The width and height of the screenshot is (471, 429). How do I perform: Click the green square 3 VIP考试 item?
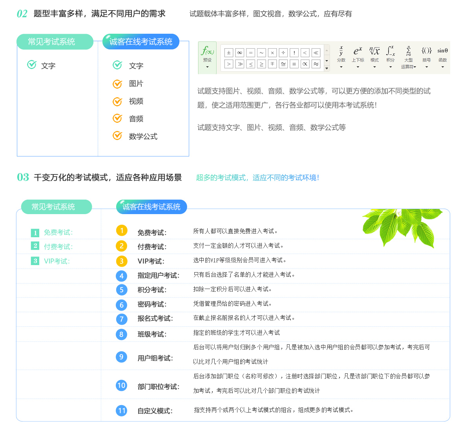coord(50,261)
